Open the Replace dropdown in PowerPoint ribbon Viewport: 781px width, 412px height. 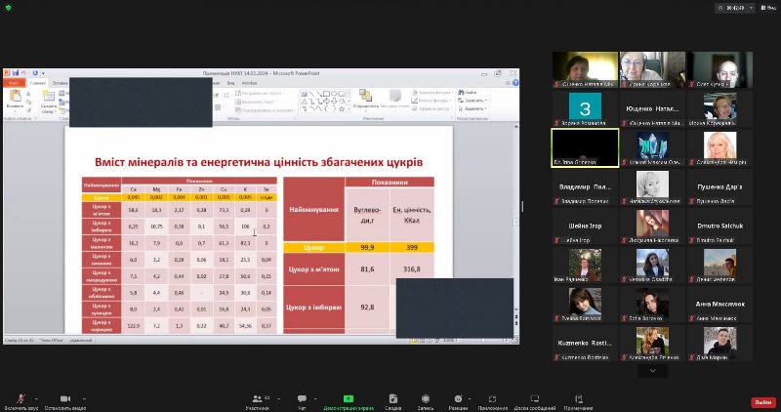tap(472, 101)
